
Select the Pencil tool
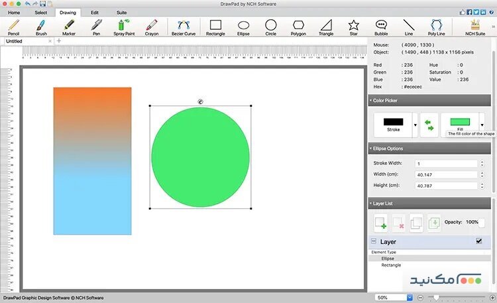click(x=14, y=27)
